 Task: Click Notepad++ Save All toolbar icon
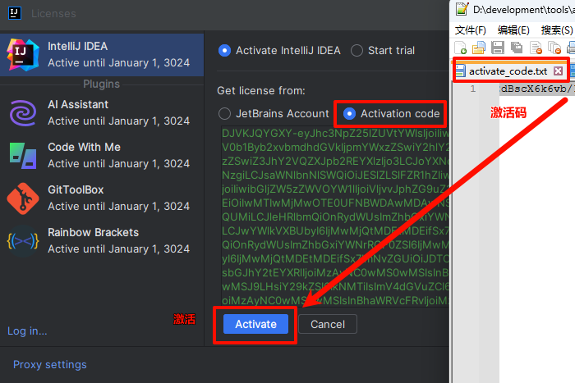point(516,48)
